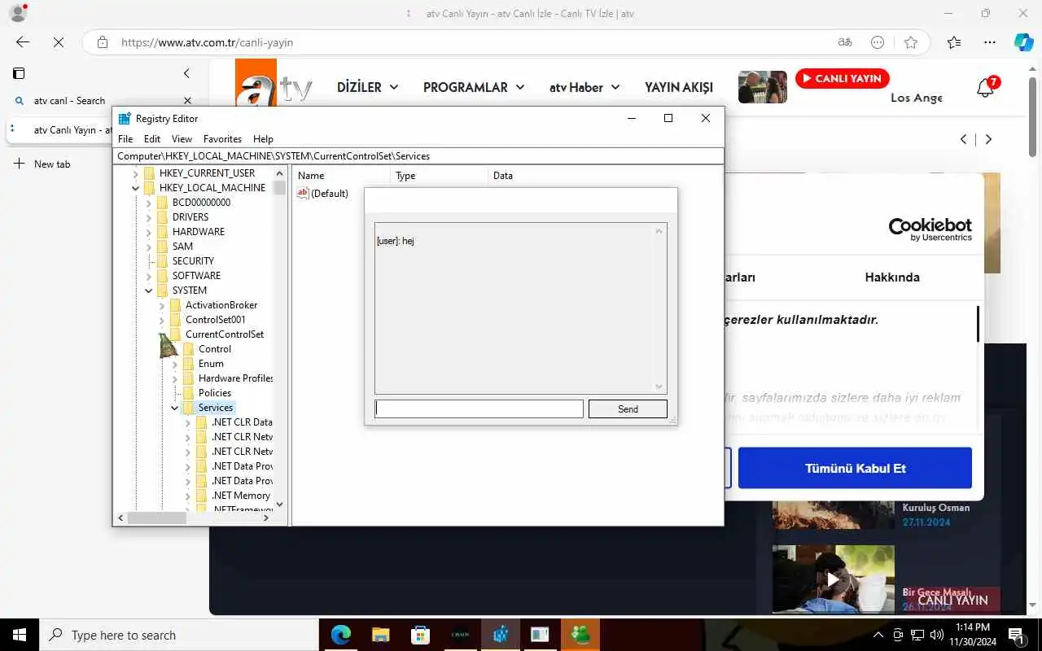Viewport: 1042px width, 651px height.
Task: Click the carousel next arrow on atv page
Action: (988, 139)
